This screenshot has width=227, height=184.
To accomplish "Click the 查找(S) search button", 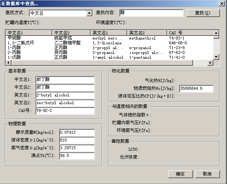I will (203, 13).
